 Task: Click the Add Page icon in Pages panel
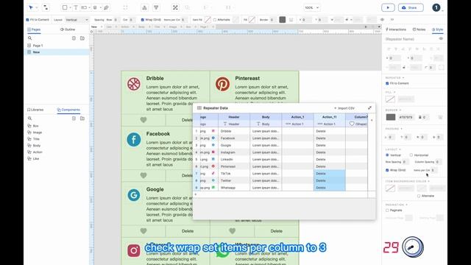tap(74, 38)
